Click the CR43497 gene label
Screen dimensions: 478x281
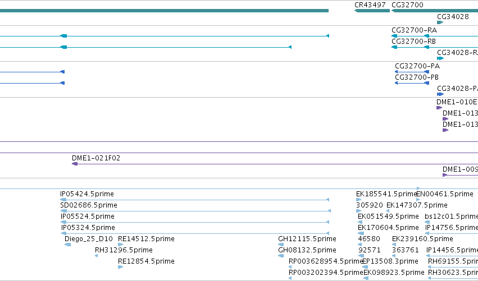tap(370, 5)
